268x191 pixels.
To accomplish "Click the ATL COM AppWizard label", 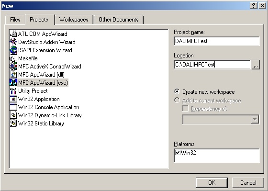I will (43, 34).
